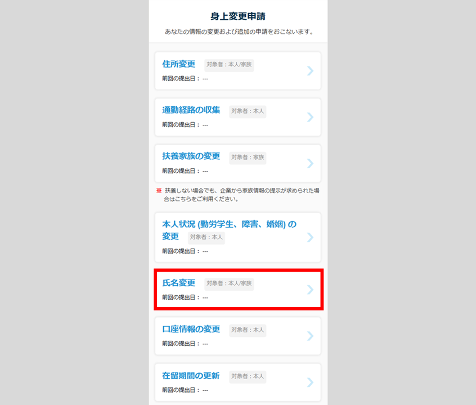Click 前回の提出日 text in 氏名変更 card
The height and width of the screenshot is (405, 476).
185,297
